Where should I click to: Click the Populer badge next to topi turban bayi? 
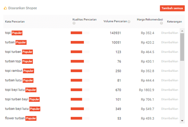pos(34,99)
